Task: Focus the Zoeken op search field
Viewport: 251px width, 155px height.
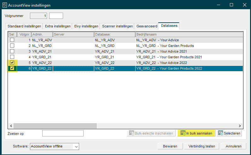Action: [63, 133]
